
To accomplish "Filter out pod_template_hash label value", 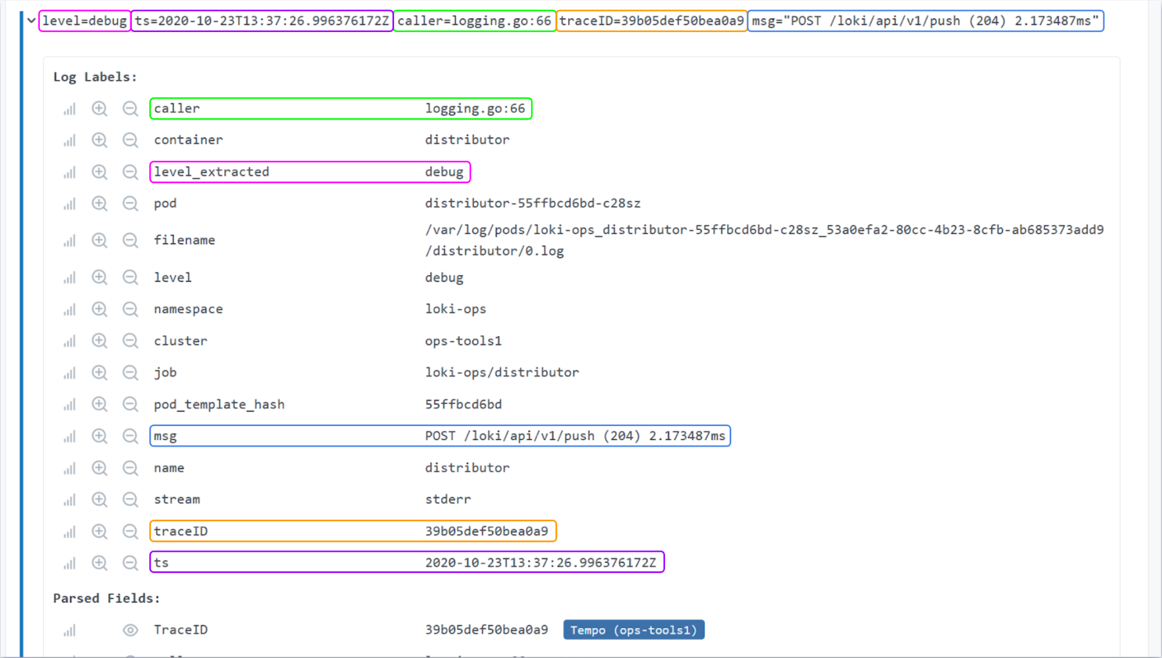I will click(x=130, y=404).
